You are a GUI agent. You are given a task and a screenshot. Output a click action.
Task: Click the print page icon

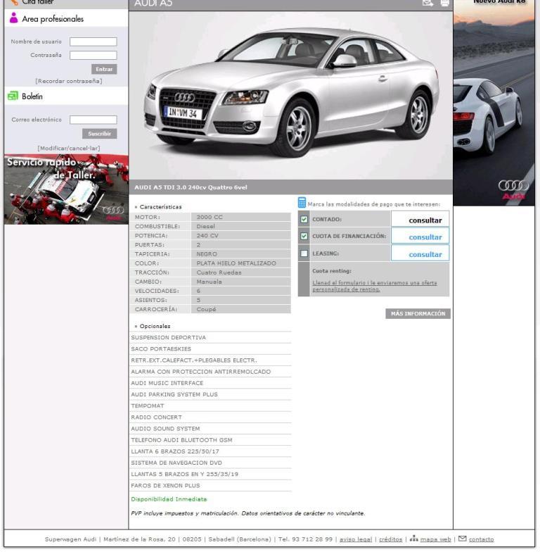444,3
